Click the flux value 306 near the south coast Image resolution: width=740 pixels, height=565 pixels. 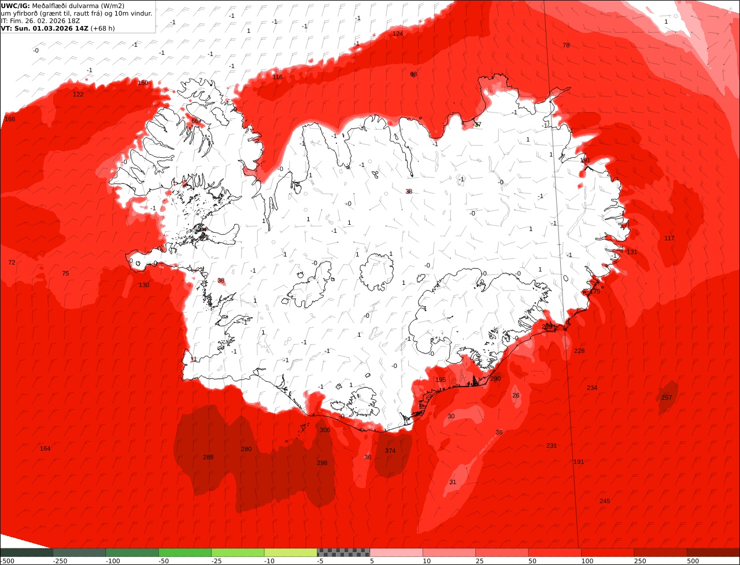pyautogui.click(x=325, y=430)
